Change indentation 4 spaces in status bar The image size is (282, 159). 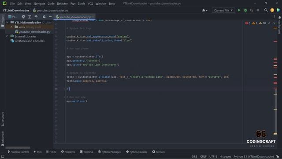(x=225, y=156)
